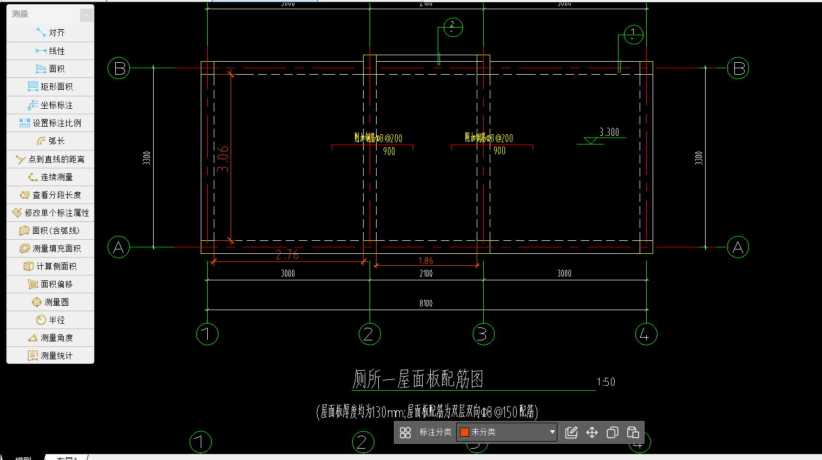Select the 对齐 aligned measurement tool
822x460 pixels.
coord(50,33)
